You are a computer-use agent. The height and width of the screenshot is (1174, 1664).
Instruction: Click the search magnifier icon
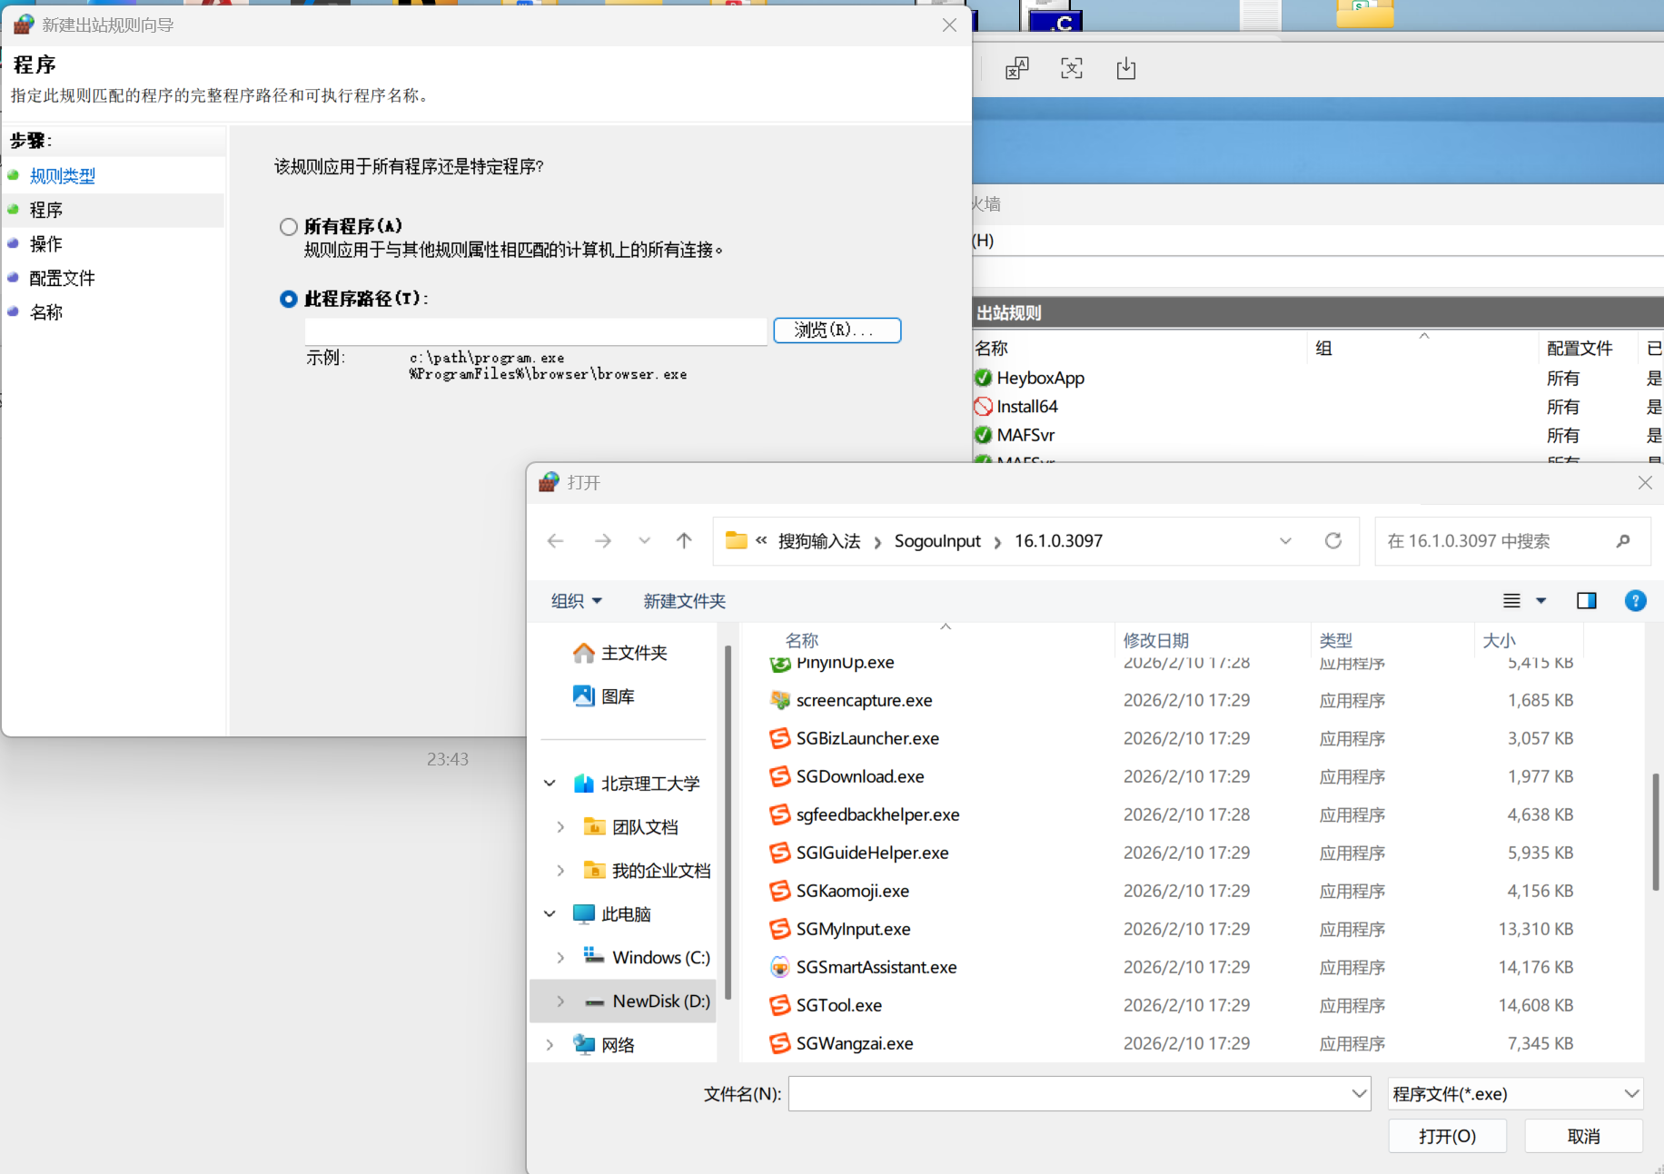[1623, 541]
